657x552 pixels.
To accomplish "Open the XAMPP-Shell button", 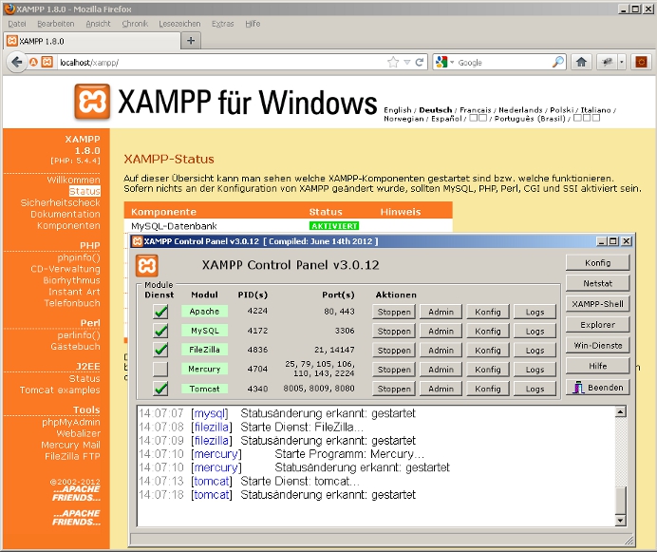I will pyautogui.click(x=597, y=304).
